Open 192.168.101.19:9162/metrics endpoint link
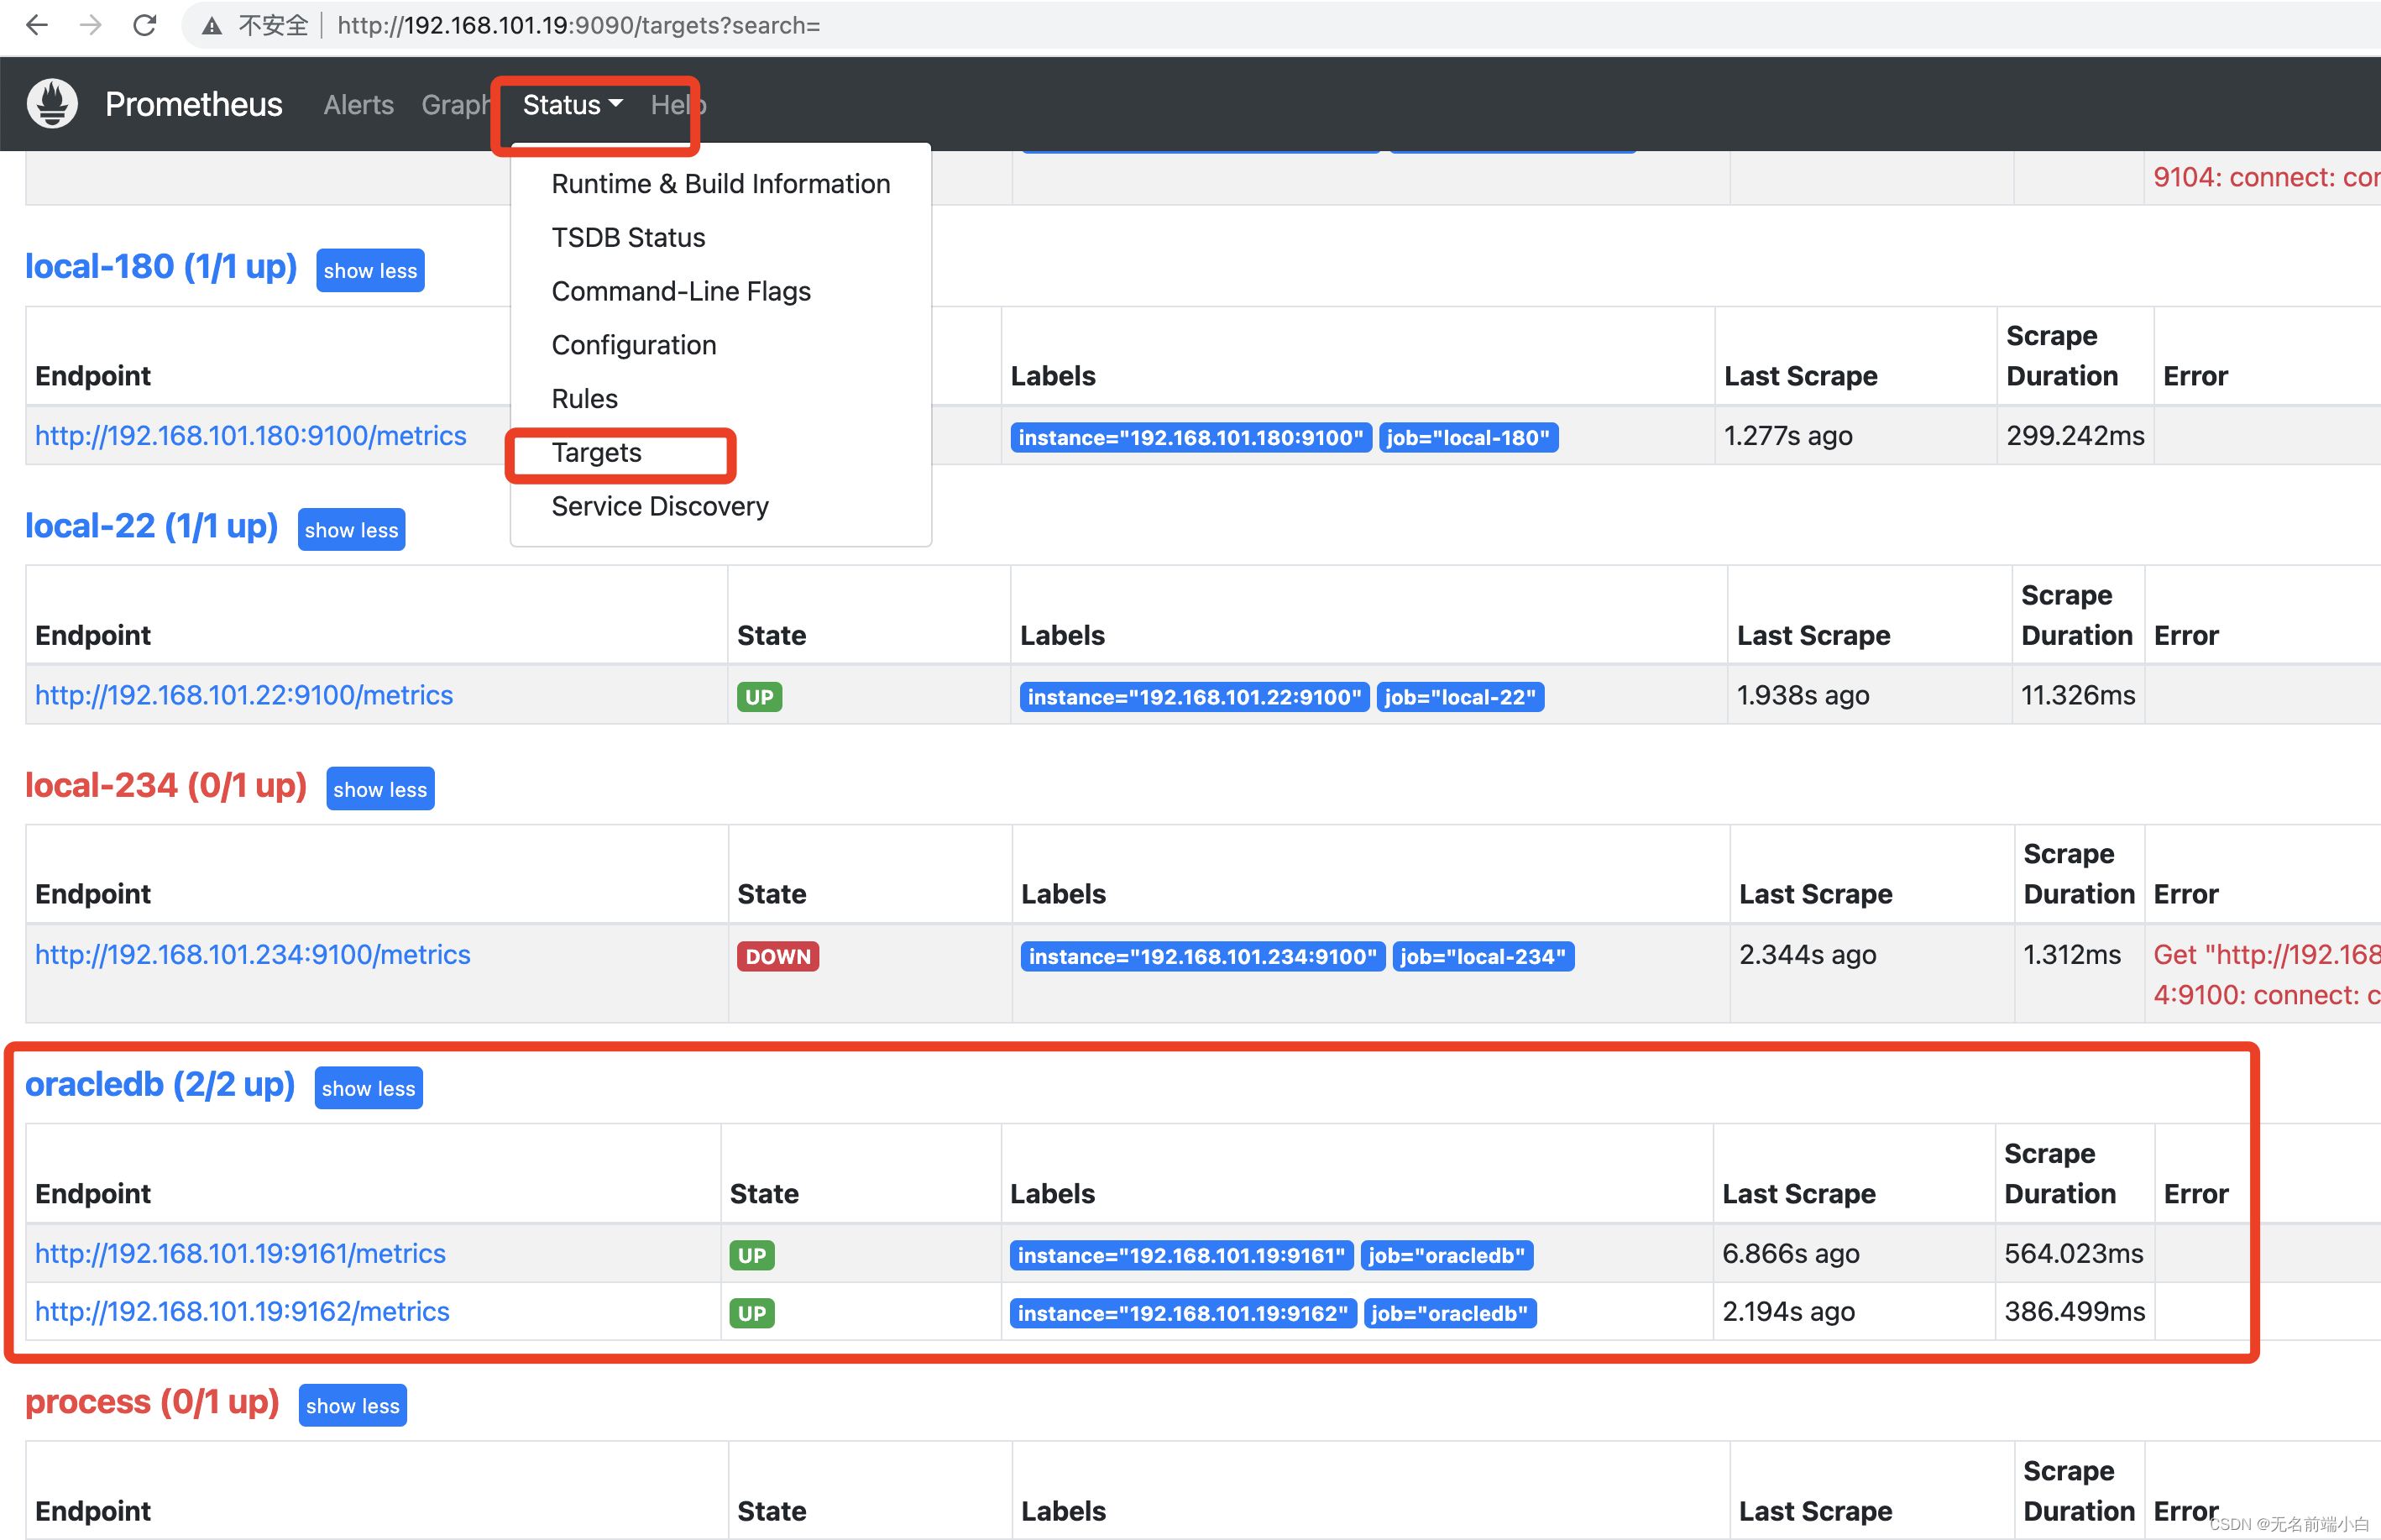The image size is (2381, 1540). [242, 1311]
